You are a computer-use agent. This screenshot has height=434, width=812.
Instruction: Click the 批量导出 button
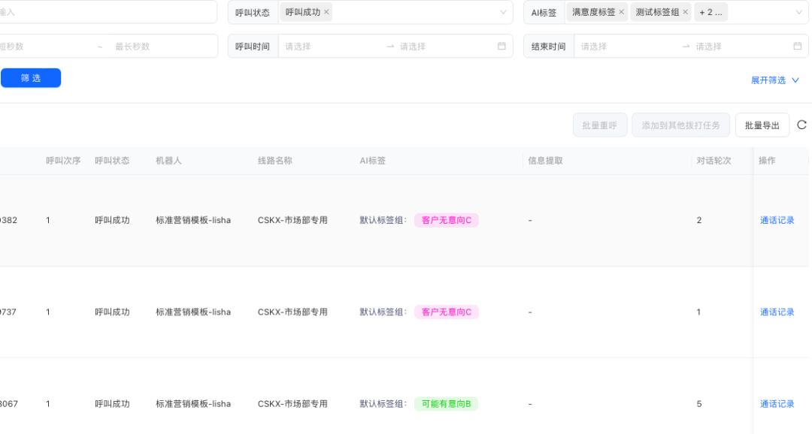click(762, 125)
